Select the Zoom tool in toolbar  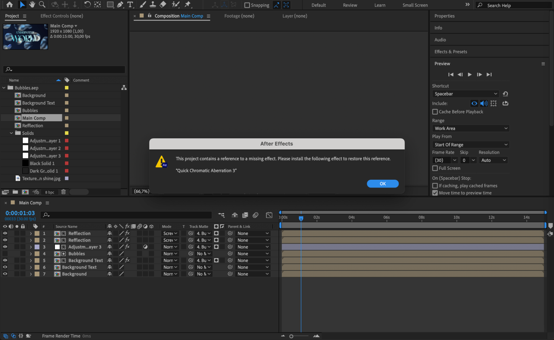click(42, 4)
